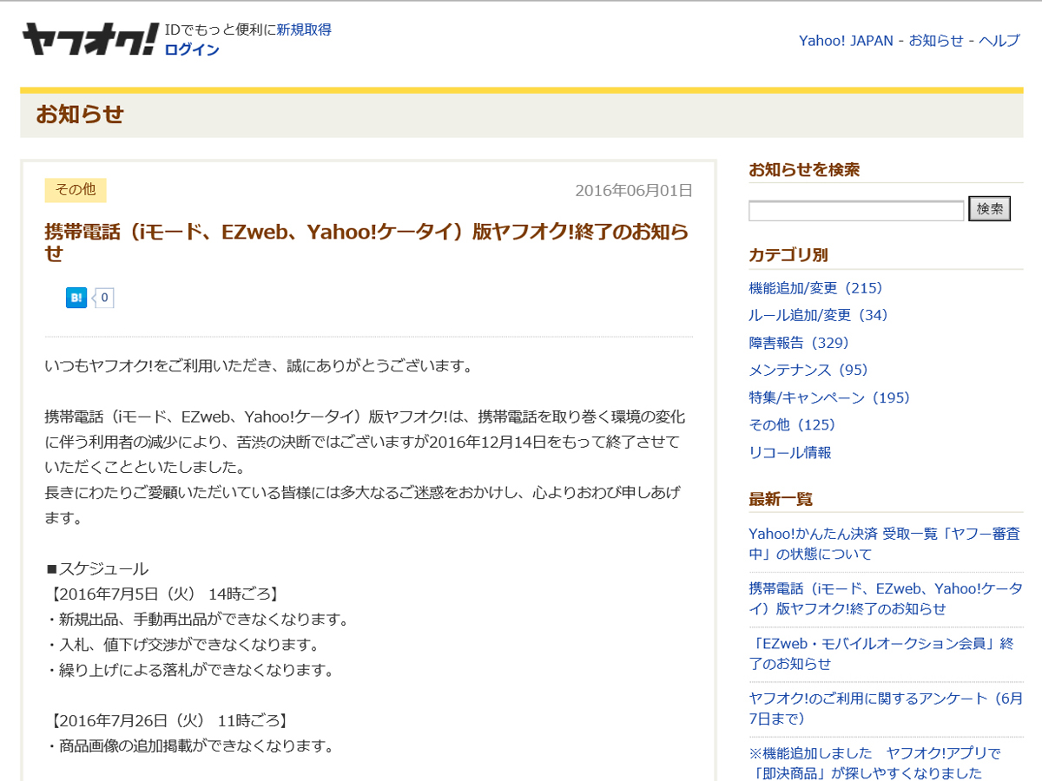Click the お知らせ page heading
This screenshot has height=781, width=1042.
[80, 115]
